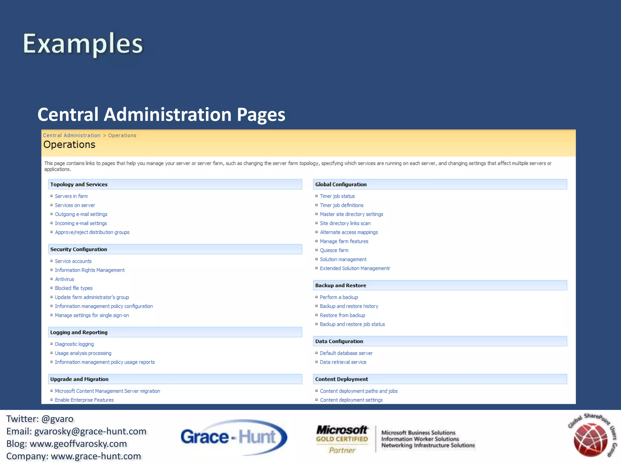This screenshot has width=621, height=466.
Task: Open Backup and restore job status
Action: [352, 324]
